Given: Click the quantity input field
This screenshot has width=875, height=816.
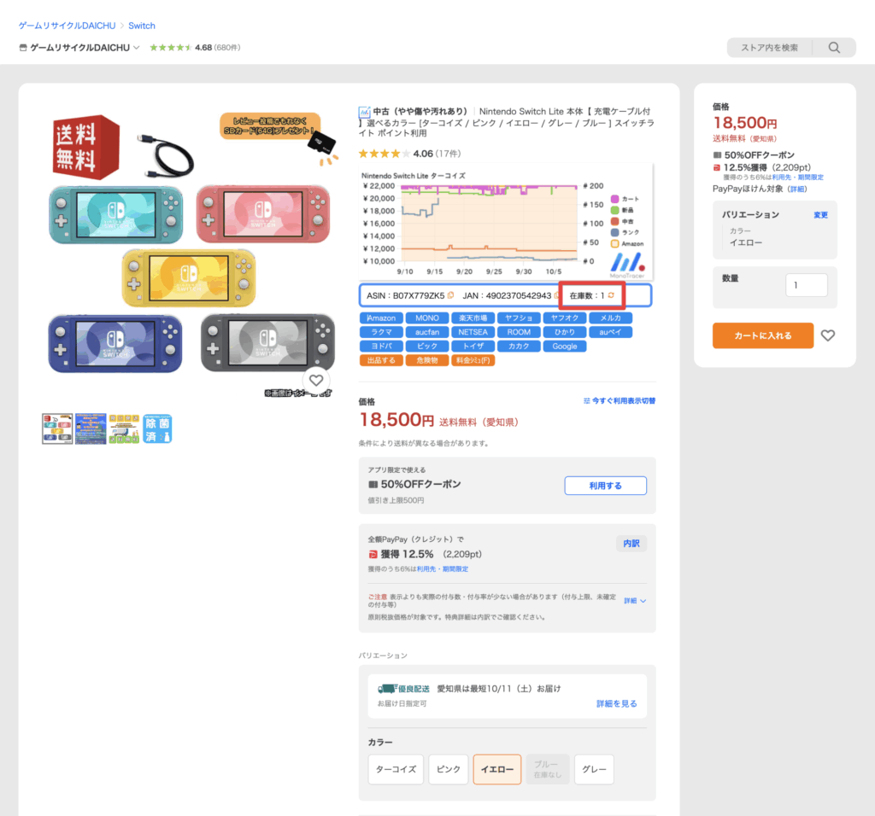Looking at the screenshot, I should point(807,285).
